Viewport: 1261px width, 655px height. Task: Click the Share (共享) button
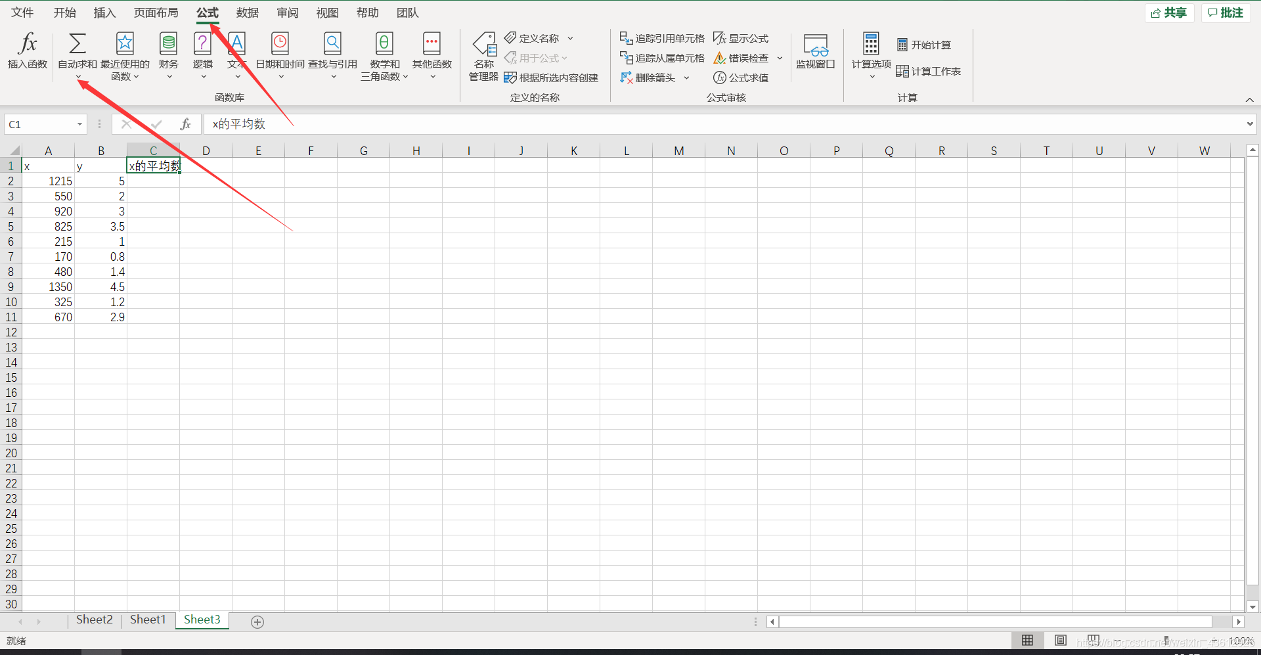click(1169, 12)
